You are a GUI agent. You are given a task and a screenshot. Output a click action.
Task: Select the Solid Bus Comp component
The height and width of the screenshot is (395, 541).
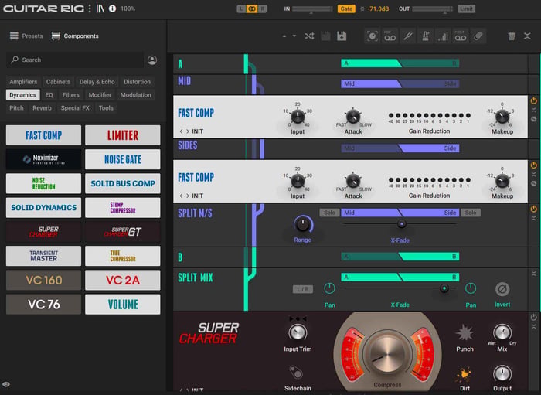point(122,183)
